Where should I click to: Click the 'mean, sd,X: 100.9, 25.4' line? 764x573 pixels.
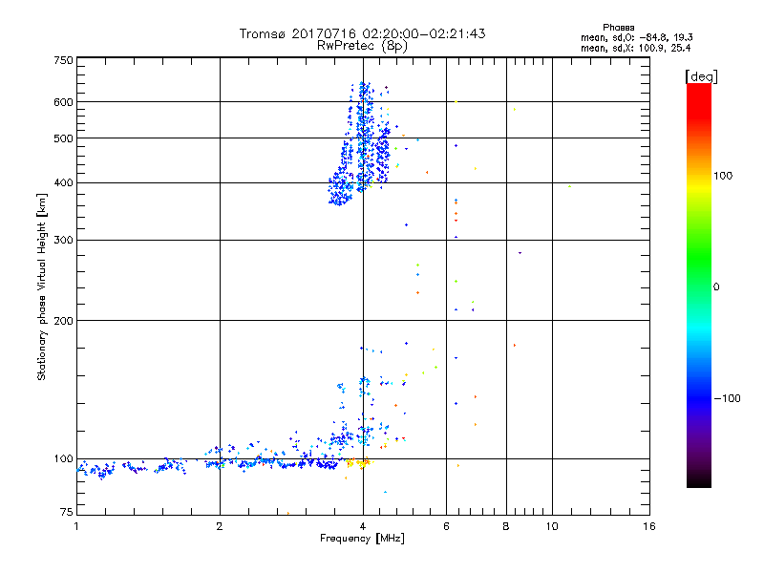[x=635, y=48]
